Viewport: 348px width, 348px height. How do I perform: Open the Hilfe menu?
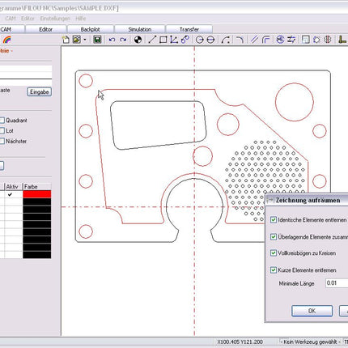pos(81,19)
